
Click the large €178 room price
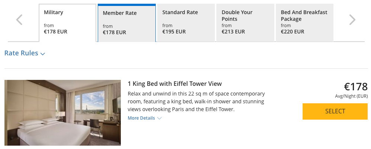pos(355,87)
